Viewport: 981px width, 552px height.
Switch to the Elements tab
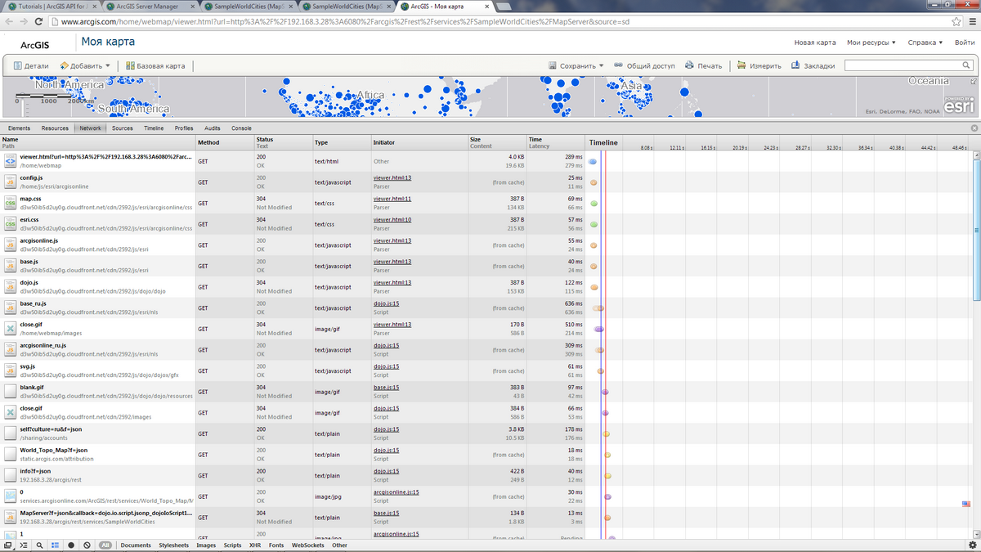click(x=19, y=128)
